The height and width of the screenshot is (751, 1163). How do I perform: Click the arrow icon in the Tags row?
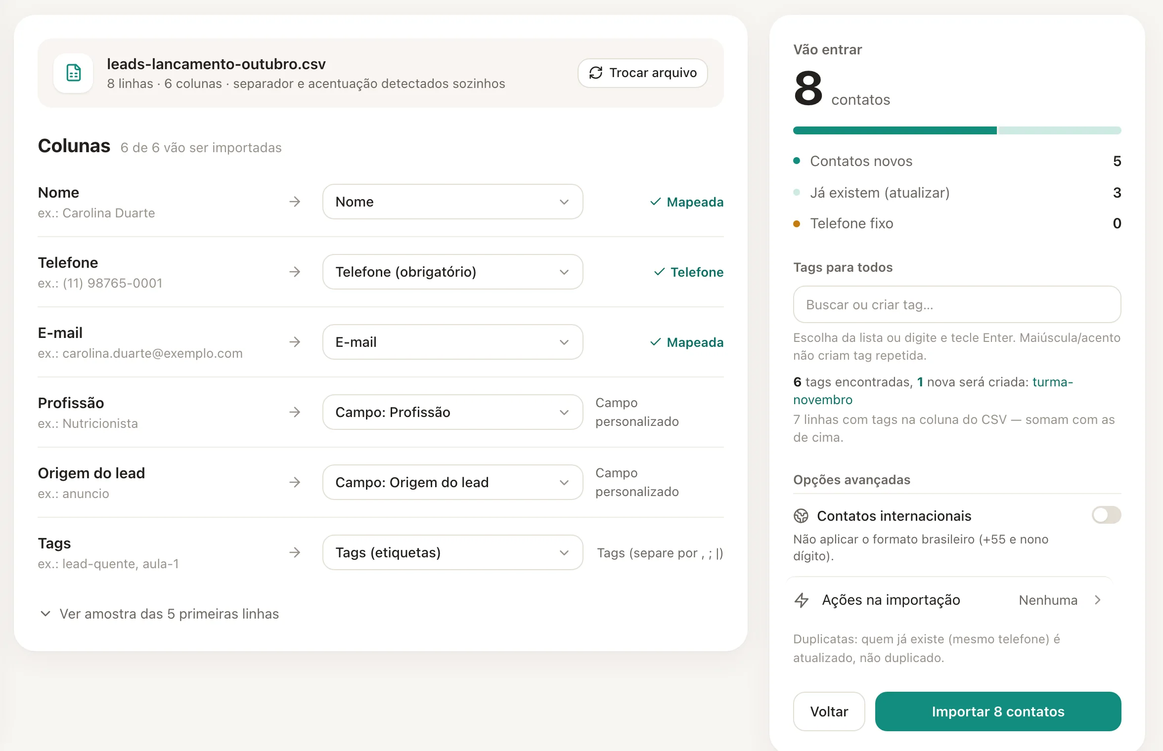[295, 552]
